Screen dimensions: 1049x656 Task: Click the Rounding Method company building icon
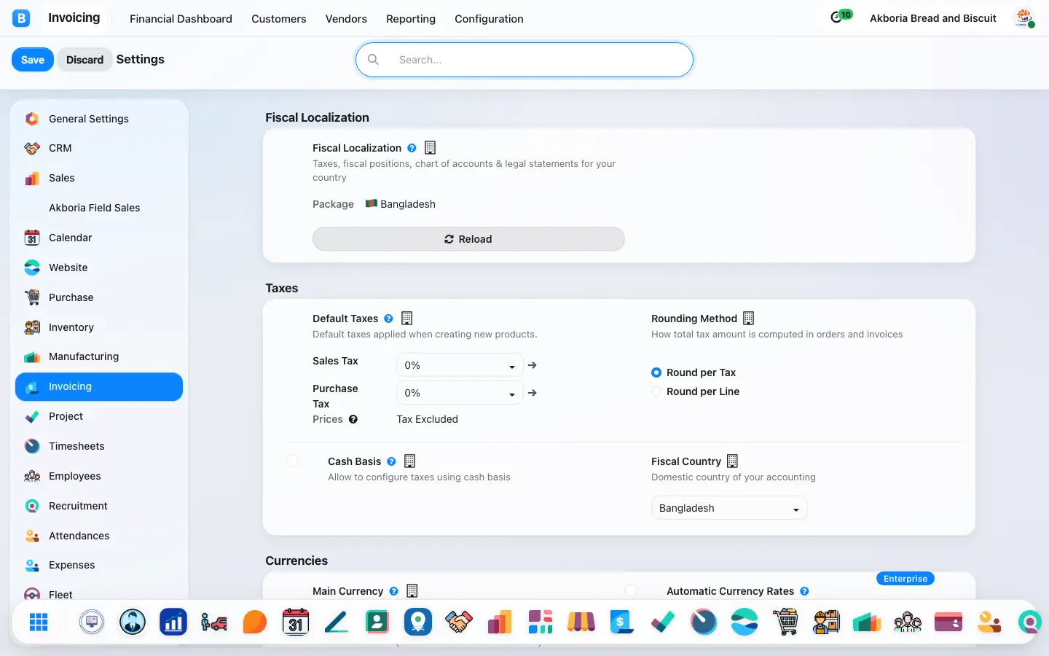click(748, 319)
